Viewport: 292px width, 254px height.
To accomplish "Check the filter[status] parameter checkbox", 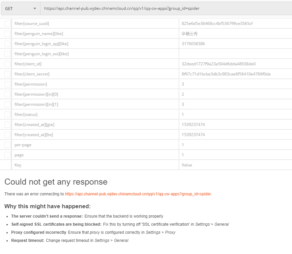I will coord(7,115).
